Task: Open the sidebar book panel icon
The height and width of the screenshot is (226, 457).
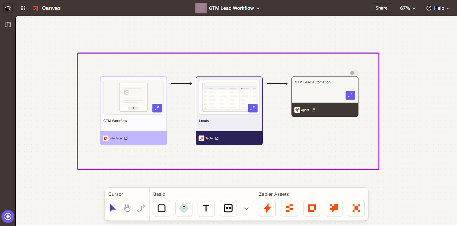Action: point(8,25)
